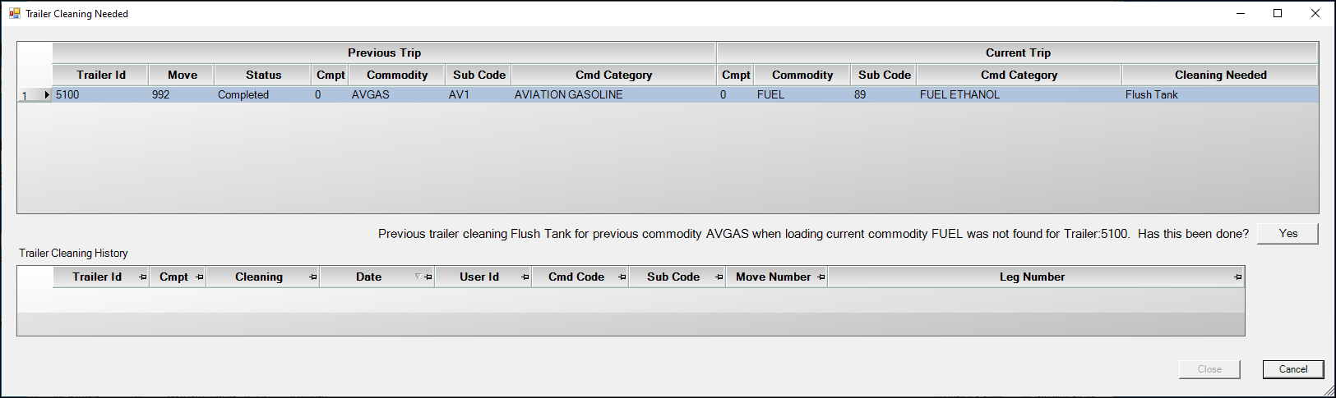Click the Cancel button
The width and height of the screenshot is (1336, 398).
[x=1292, y=369]
